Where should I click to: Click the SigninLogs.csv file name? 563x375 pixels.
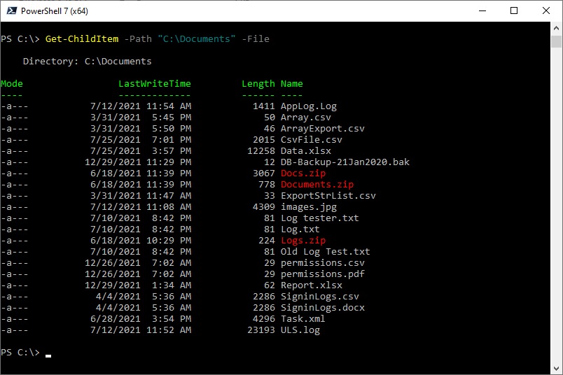coord(320,297)
